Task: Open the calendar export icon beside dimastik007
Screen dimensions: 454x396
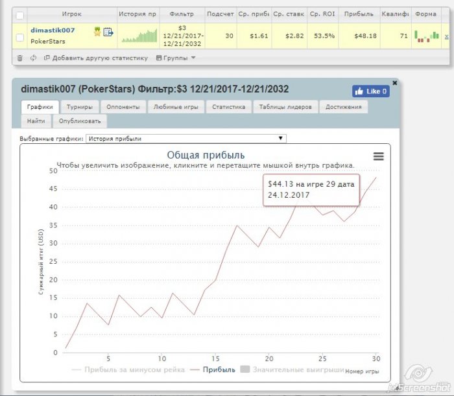Action: (108, 32)
